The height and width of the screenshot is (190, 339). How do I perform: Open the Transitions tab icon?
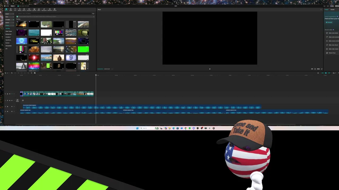(x=29, y=9)
